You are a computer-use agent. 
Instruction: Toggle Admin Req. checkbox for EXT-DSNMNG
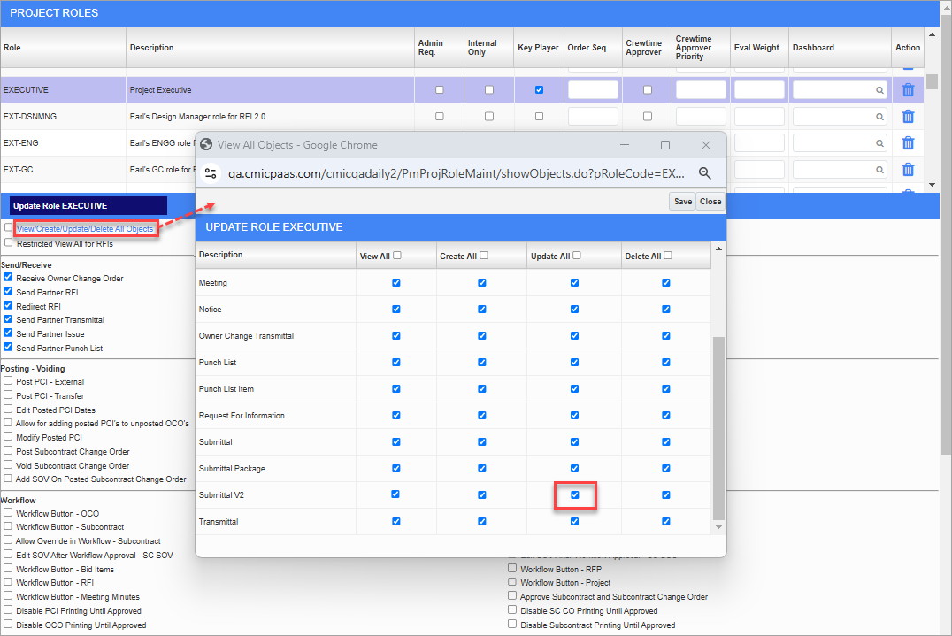[x=440, y=117]
